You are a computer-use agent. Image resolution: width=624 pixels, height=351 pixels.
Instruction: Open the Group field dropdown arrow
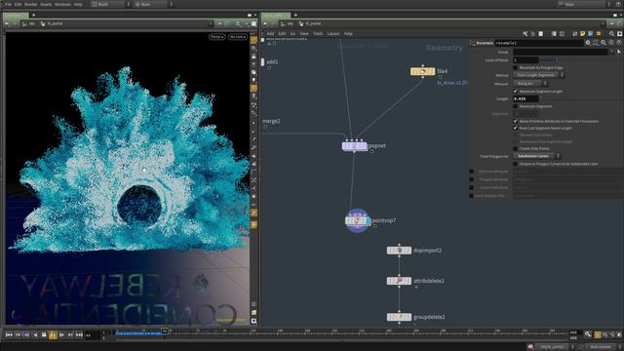pyautogui.click(x=611, y=52)
